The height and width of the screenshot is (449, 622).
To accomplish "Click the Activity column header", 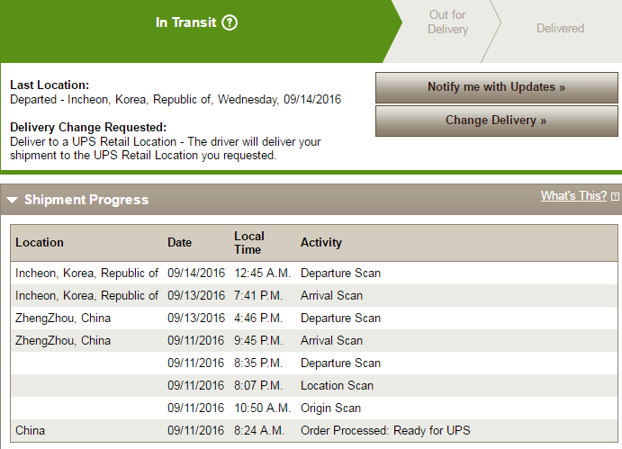I will tap(321, 242).
